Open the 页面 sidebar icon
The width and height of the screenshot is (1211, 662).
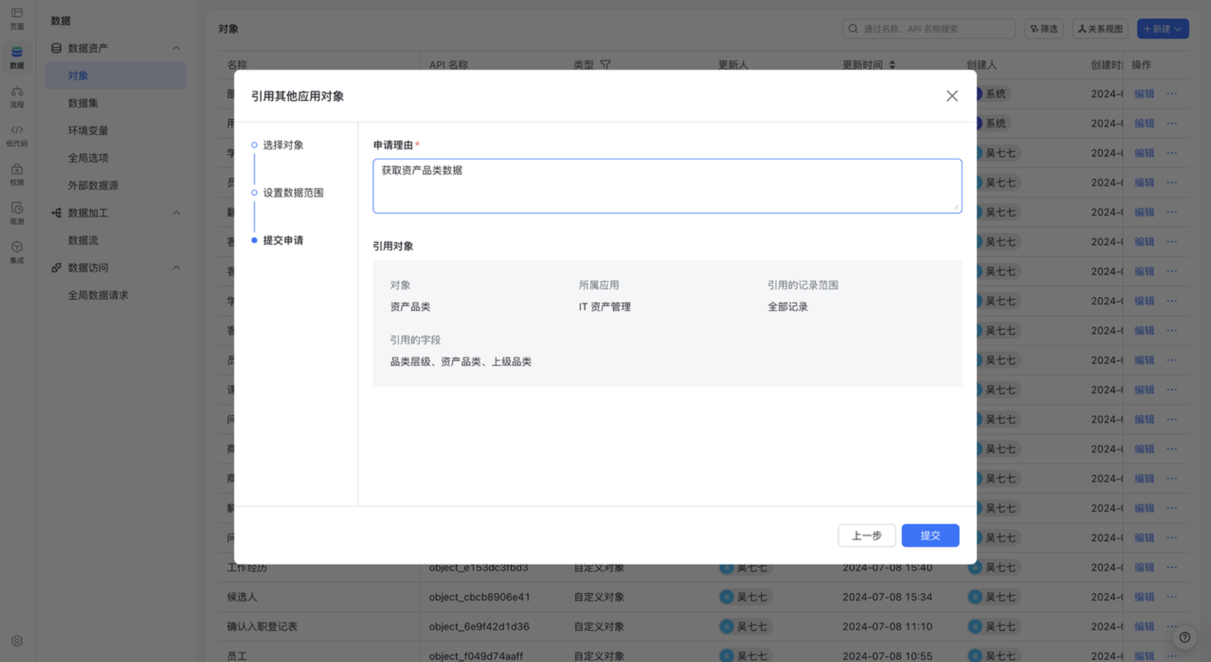click(17, 18)
